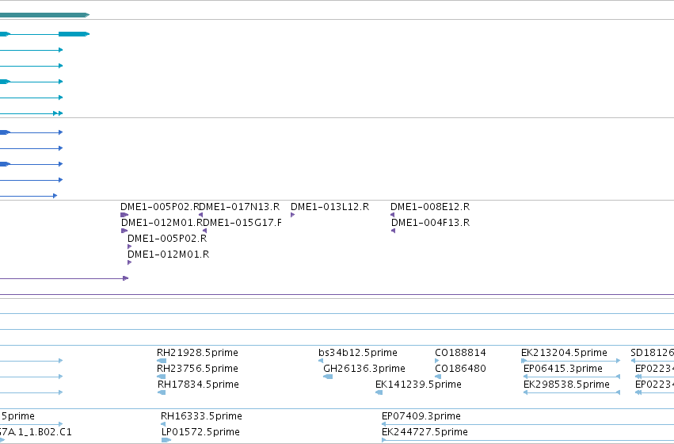
Task: Select the CO188814 feature label
Action: 460,353
